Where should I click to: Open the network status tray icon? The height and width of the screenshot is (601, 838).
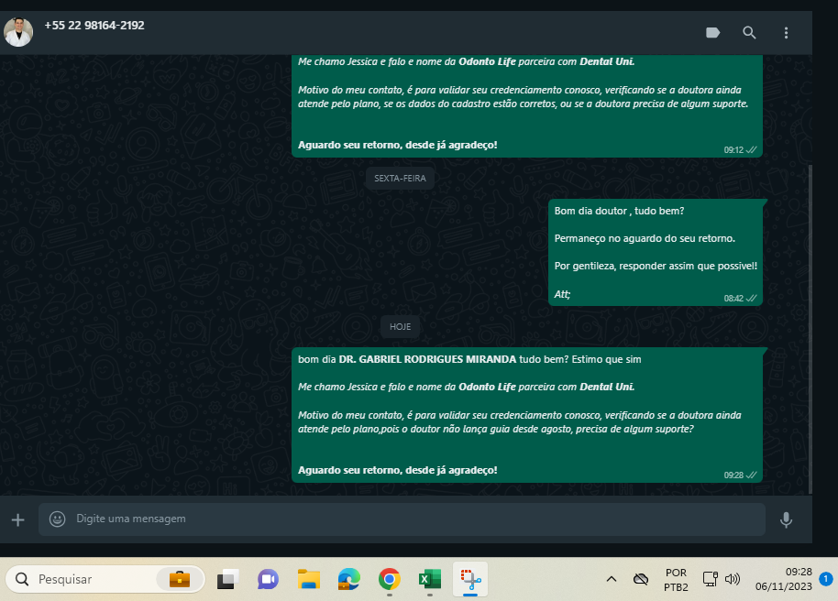(x=710, y=579)
